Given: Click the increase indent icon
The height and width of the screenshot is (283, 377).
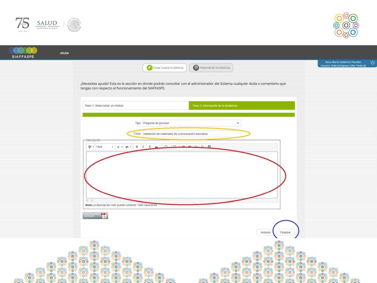Looking at the screenshot, I should [x=190, y=147].
